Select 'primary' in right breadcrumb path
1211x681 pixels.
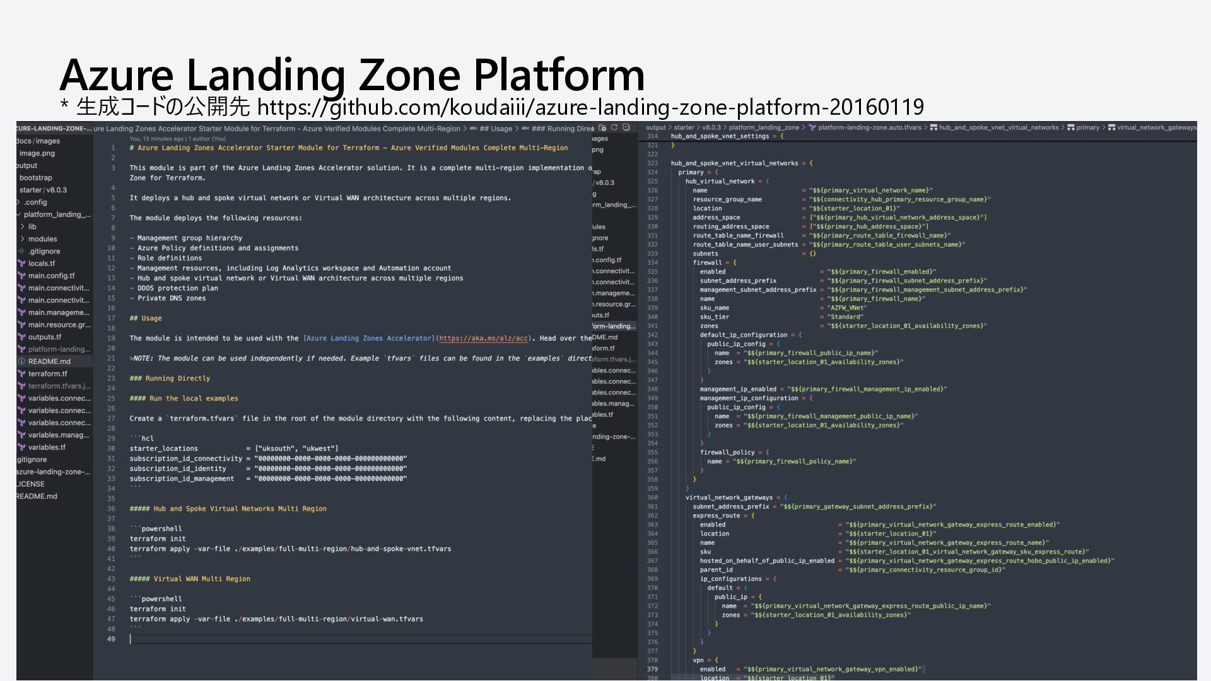tap(1087, 127)
